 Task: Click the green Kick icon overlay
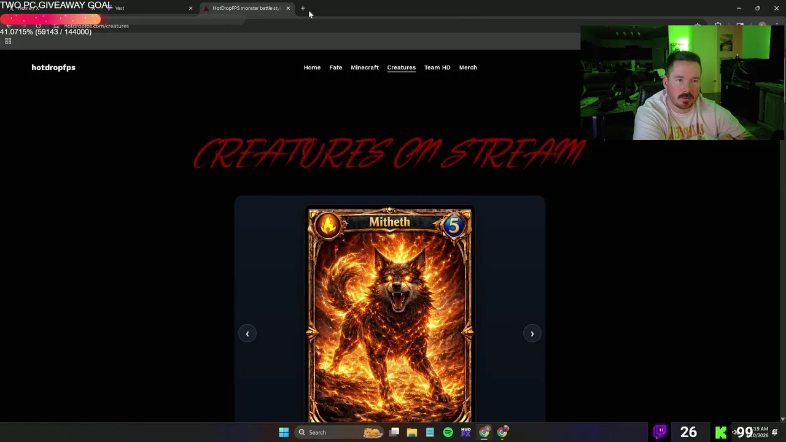pos(721,433)
